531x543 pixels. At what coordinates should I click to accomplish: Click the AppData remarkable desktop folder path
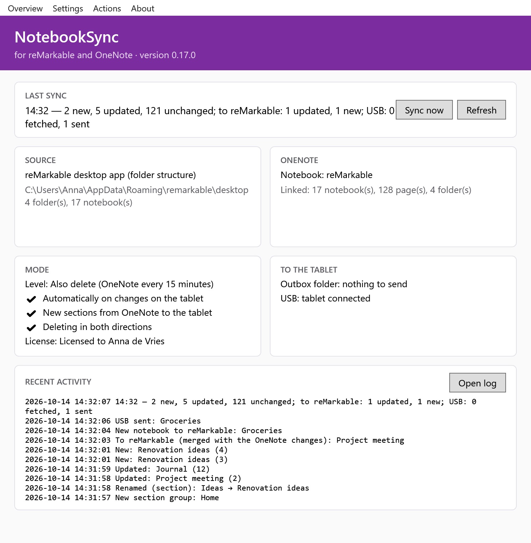tap(137, 190)
